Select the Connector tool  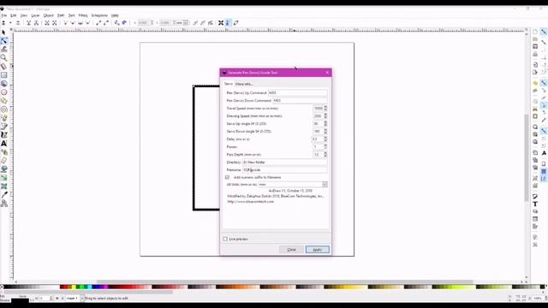tap(3, 204)
